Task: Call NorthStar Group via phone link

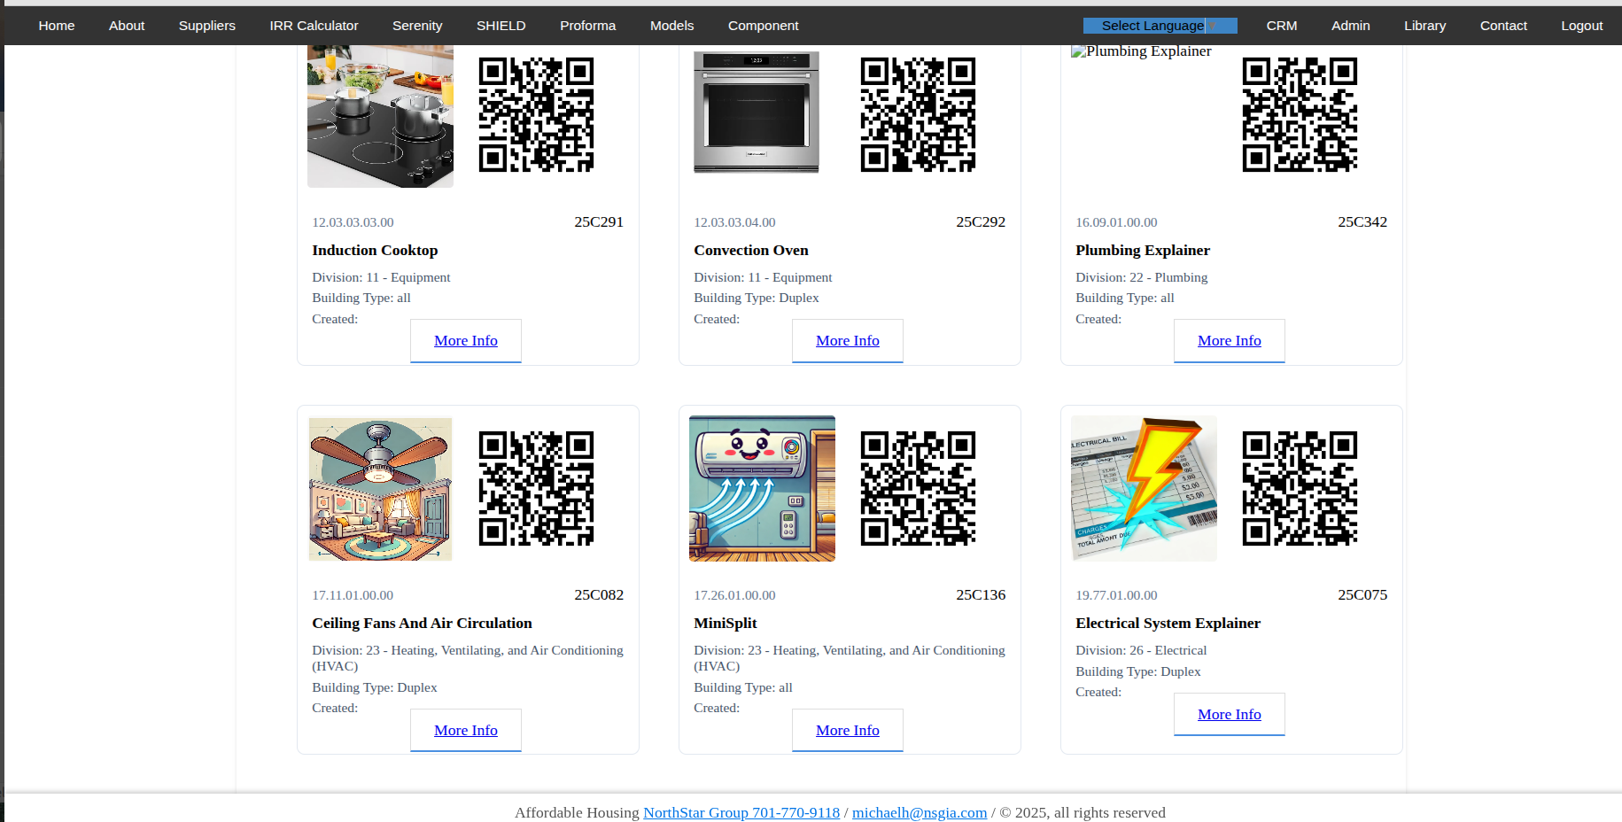Action: (x=741, y=812)
